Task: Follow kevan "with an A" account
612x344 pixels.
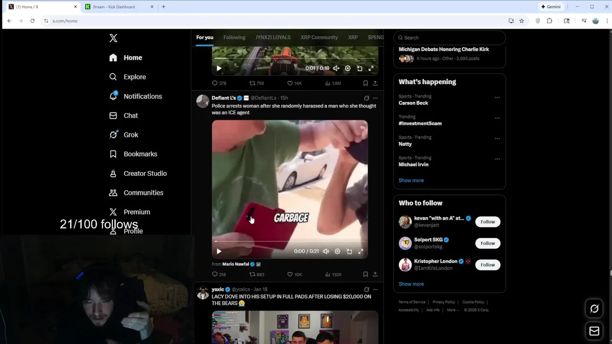Action: pyautogui.click(x=488, y=222)
